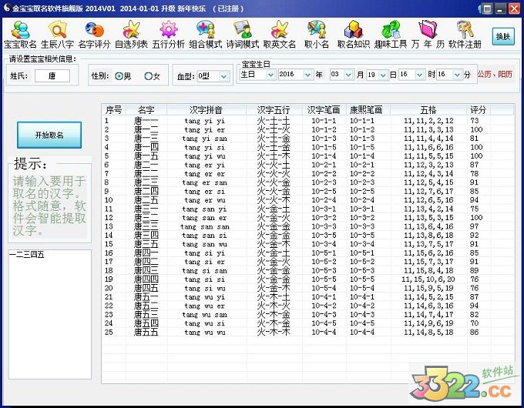
Task: Click the 公历、阳历 link
Action: 495,74
